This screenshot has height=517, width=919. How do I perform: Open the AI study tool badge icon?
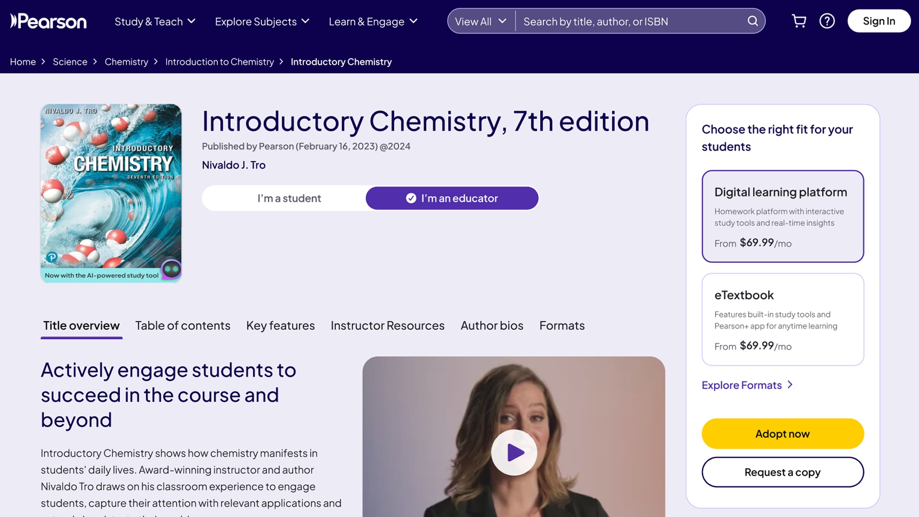(171, 270)
